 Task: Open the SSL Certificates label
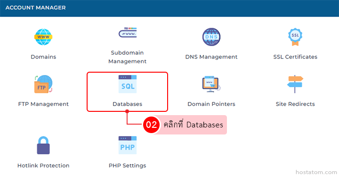(295, 57)
